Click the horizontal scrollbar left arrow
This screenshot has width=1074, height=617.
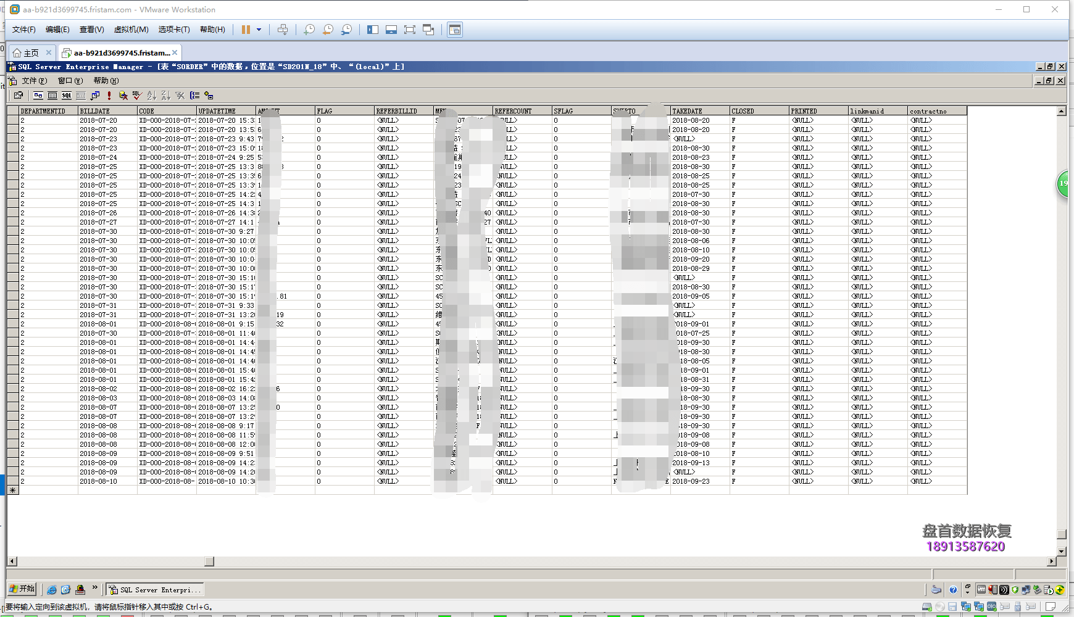coord(12,561)
